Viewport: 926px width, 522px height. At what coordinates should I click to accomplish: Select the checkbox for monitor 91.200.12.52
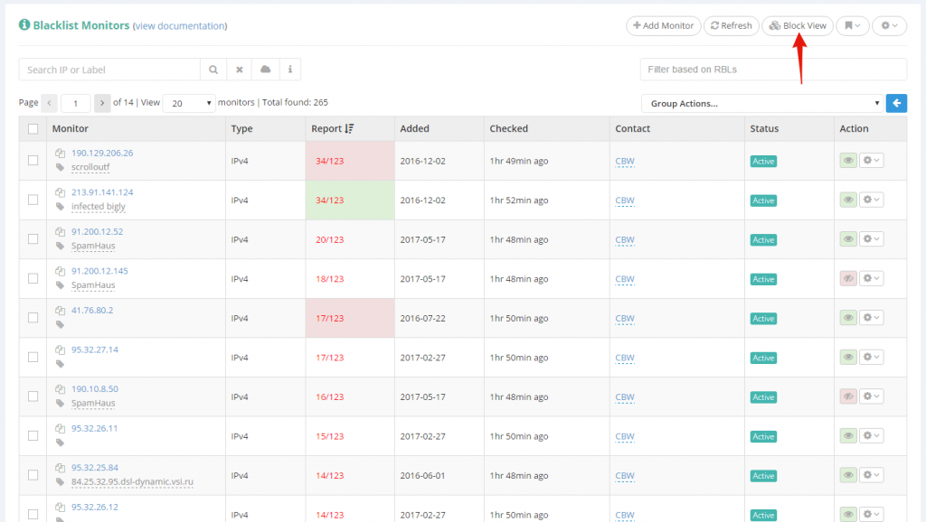31,238
